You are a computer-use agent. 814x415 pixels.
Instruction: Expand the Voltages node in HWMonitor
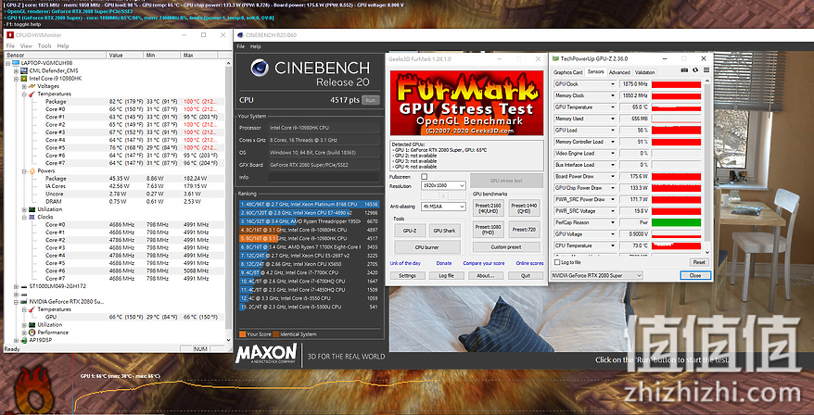[24, 87]
